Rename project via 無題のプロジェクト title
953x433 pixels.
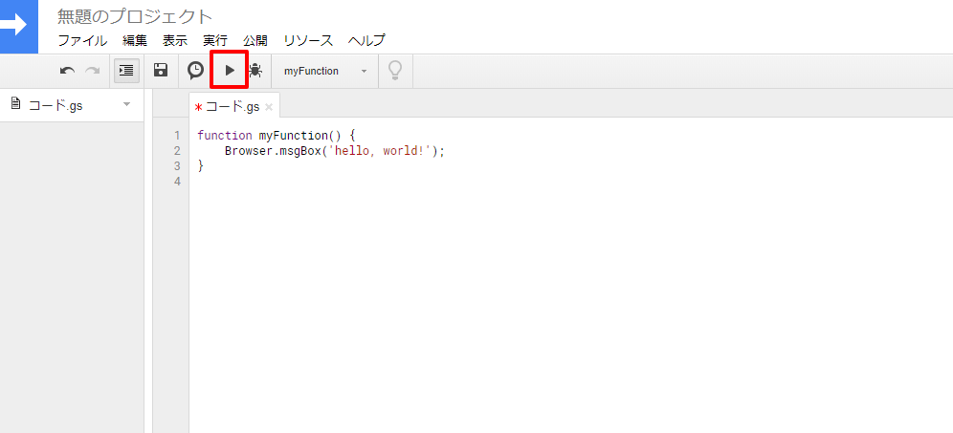coord(135,17)
